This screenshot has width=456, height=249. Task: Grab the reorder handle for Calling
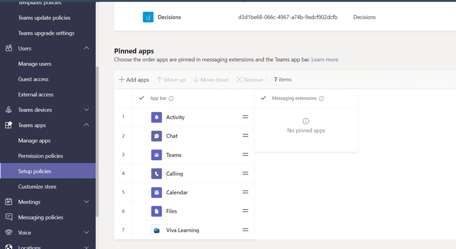(245, 173)
